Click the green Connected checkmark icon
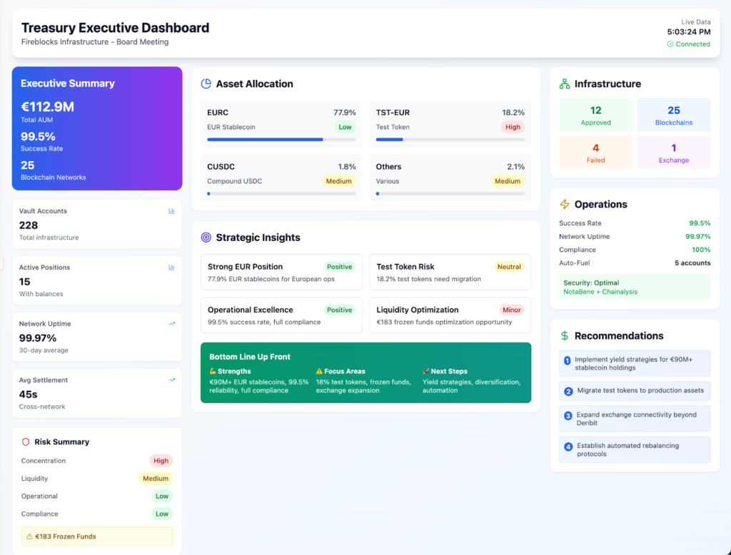The image size is (731, 555). (x=672, y=44)
